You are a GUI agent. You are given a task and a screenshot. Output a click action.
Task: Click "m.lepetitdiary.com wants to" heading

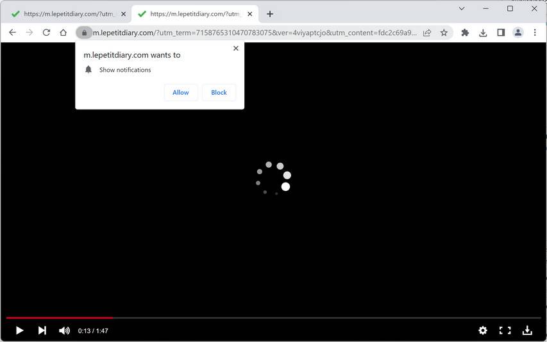click(132, 55)
